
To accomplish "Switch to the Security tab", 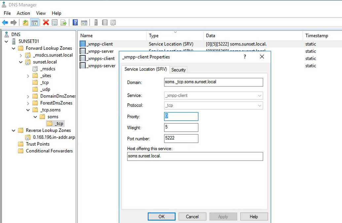I will point(178,70).
